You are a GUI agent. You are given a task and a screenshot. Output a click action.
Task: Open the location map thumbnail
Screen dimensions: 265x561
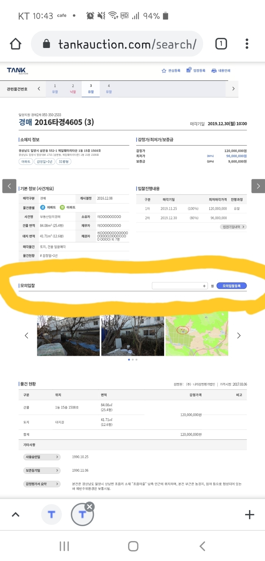tap(197, 334)
